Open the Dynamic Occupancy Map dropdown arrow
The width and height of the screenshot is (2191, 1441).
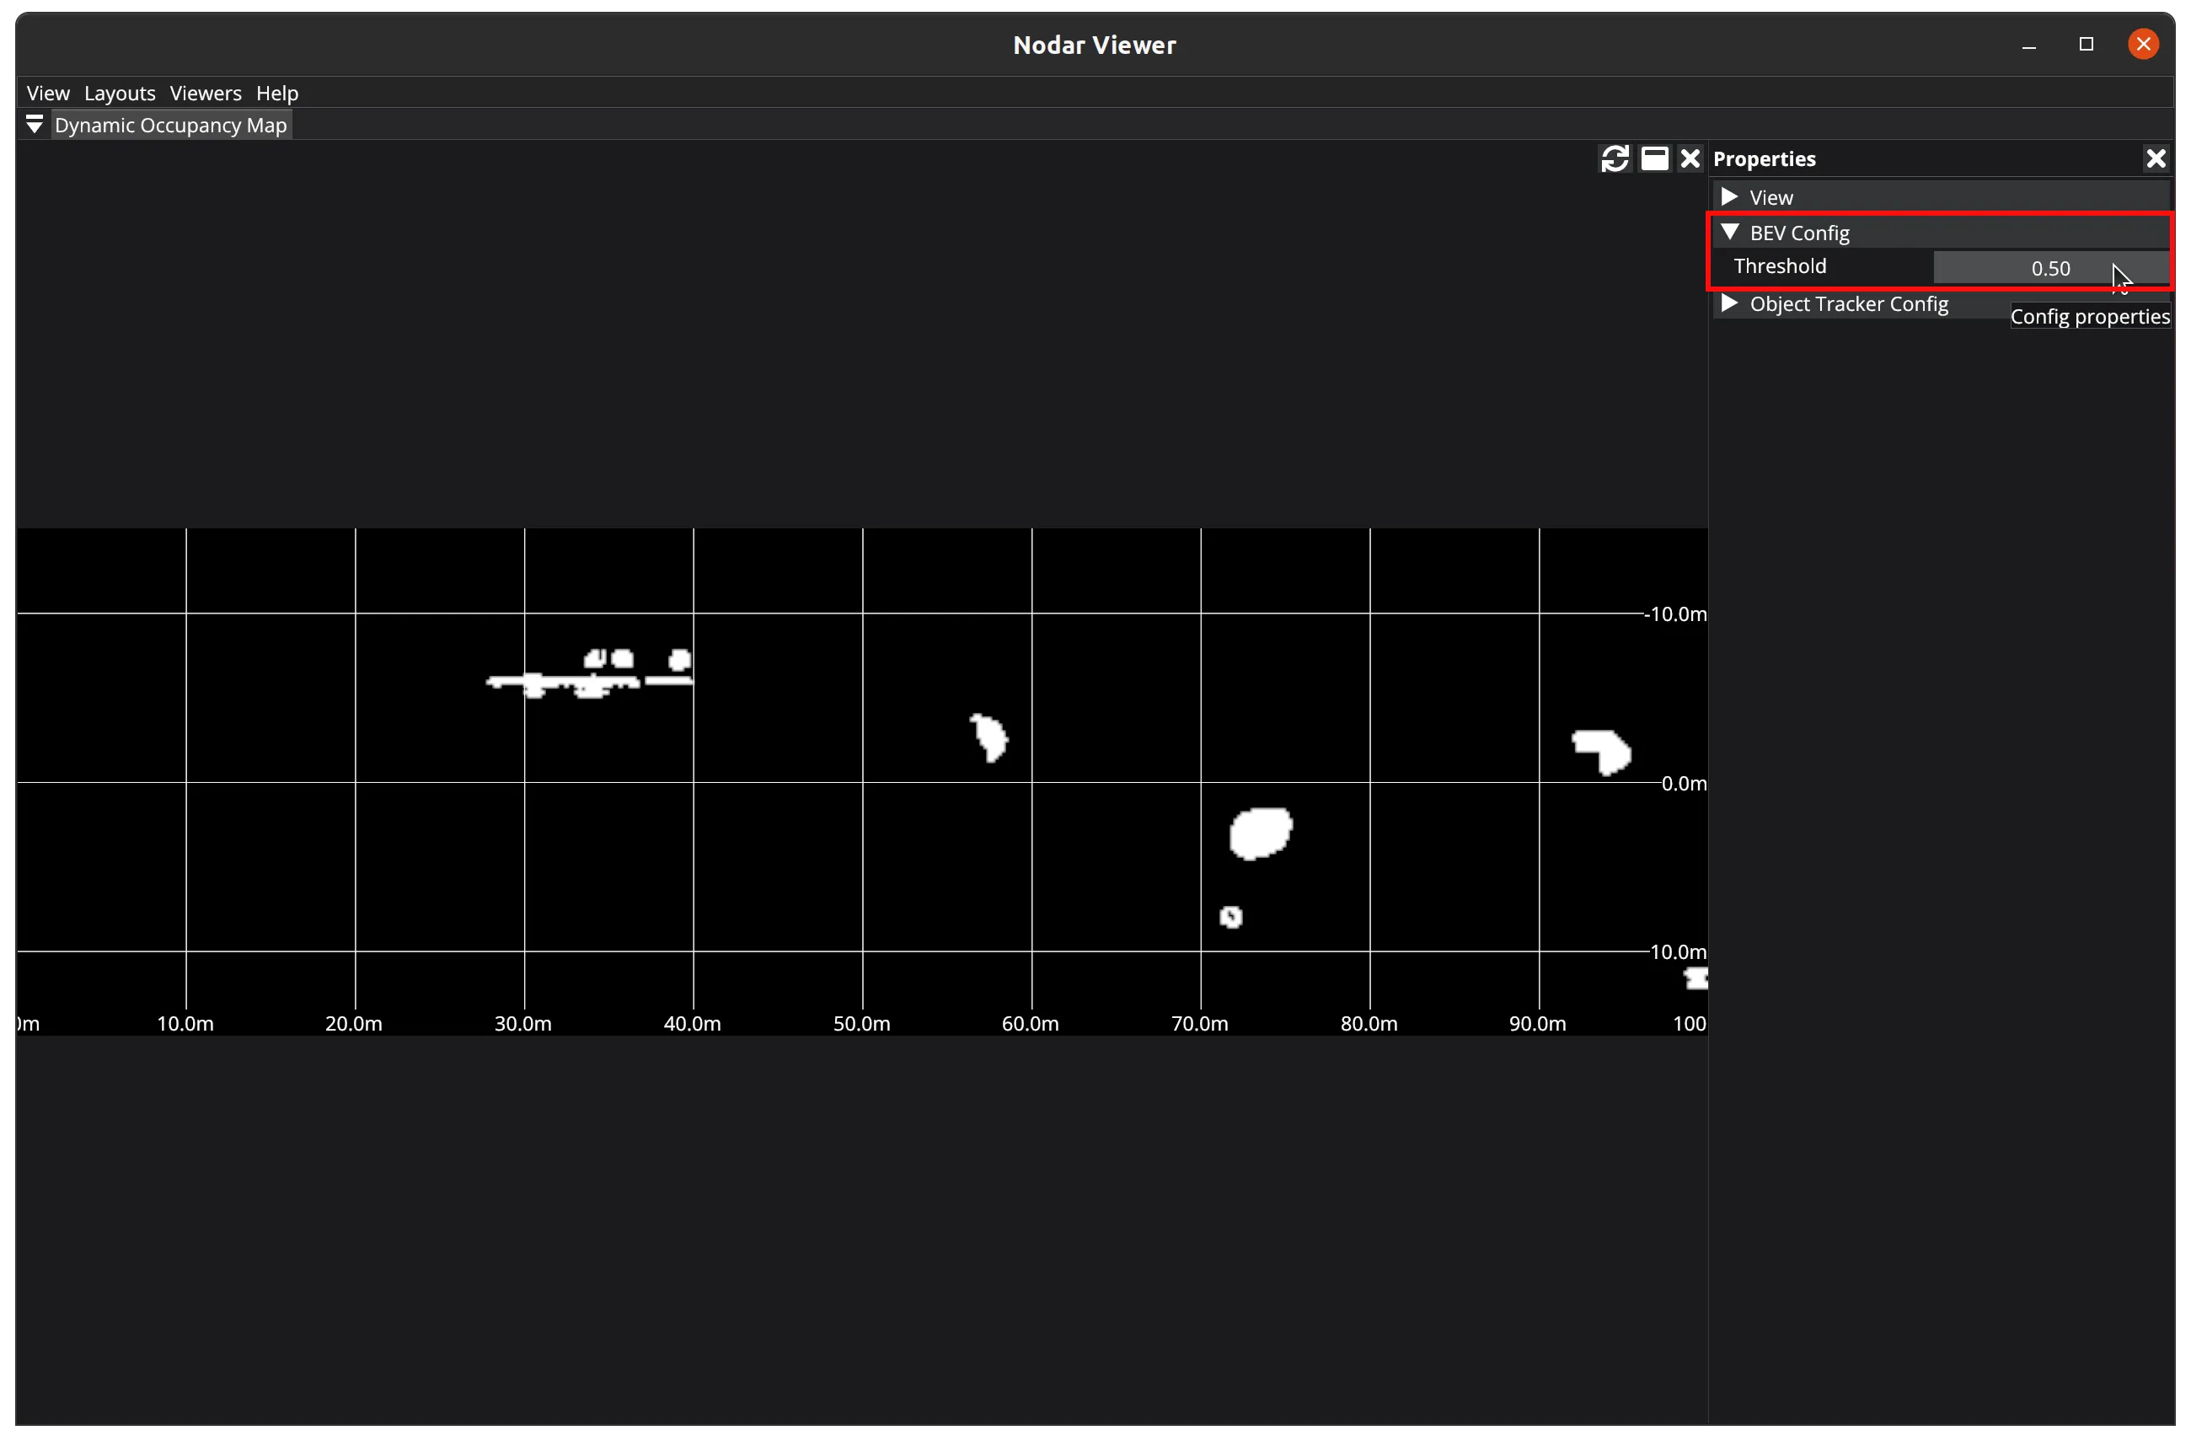click(34, 125)
